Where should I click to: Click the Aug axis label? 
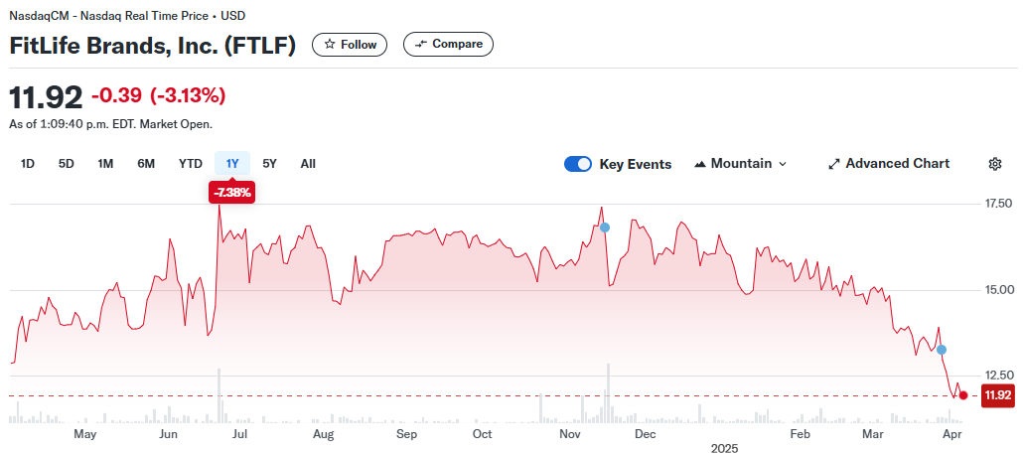(324, 434)
